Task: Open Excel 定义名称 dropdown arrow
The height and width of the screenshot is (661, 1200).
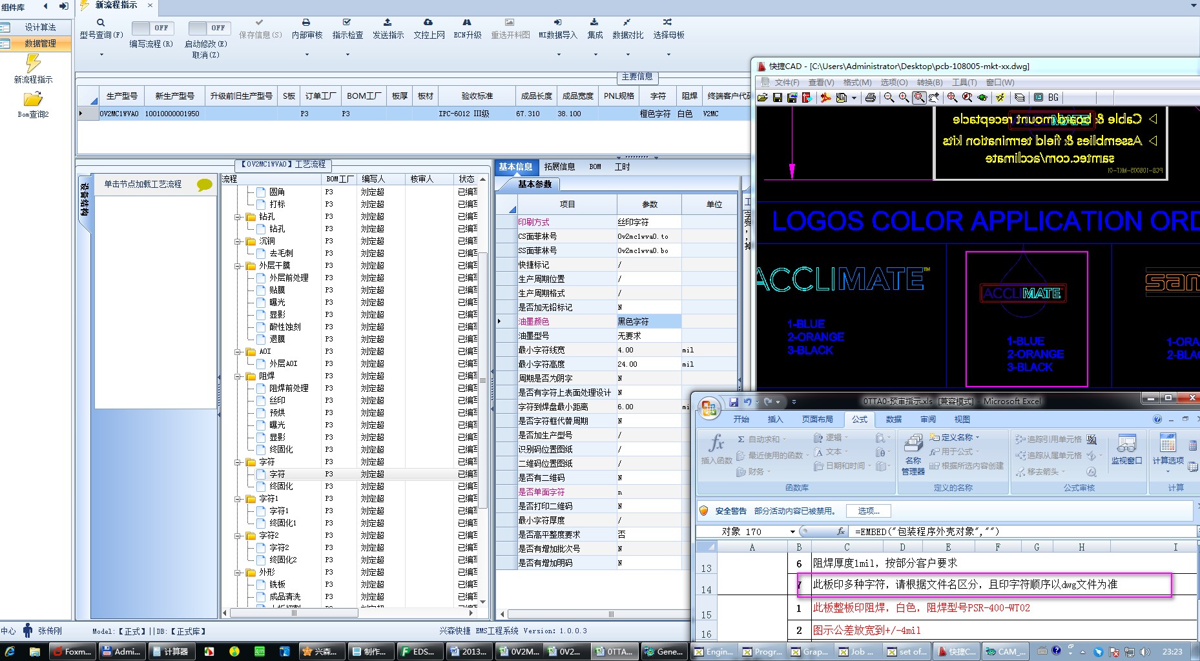Action: 977,438
